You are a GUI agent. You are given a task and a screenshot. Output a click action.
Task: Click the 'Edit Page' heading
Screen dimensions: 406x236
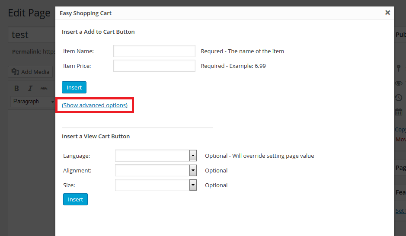pyautogui.click(x=29, y=13)
